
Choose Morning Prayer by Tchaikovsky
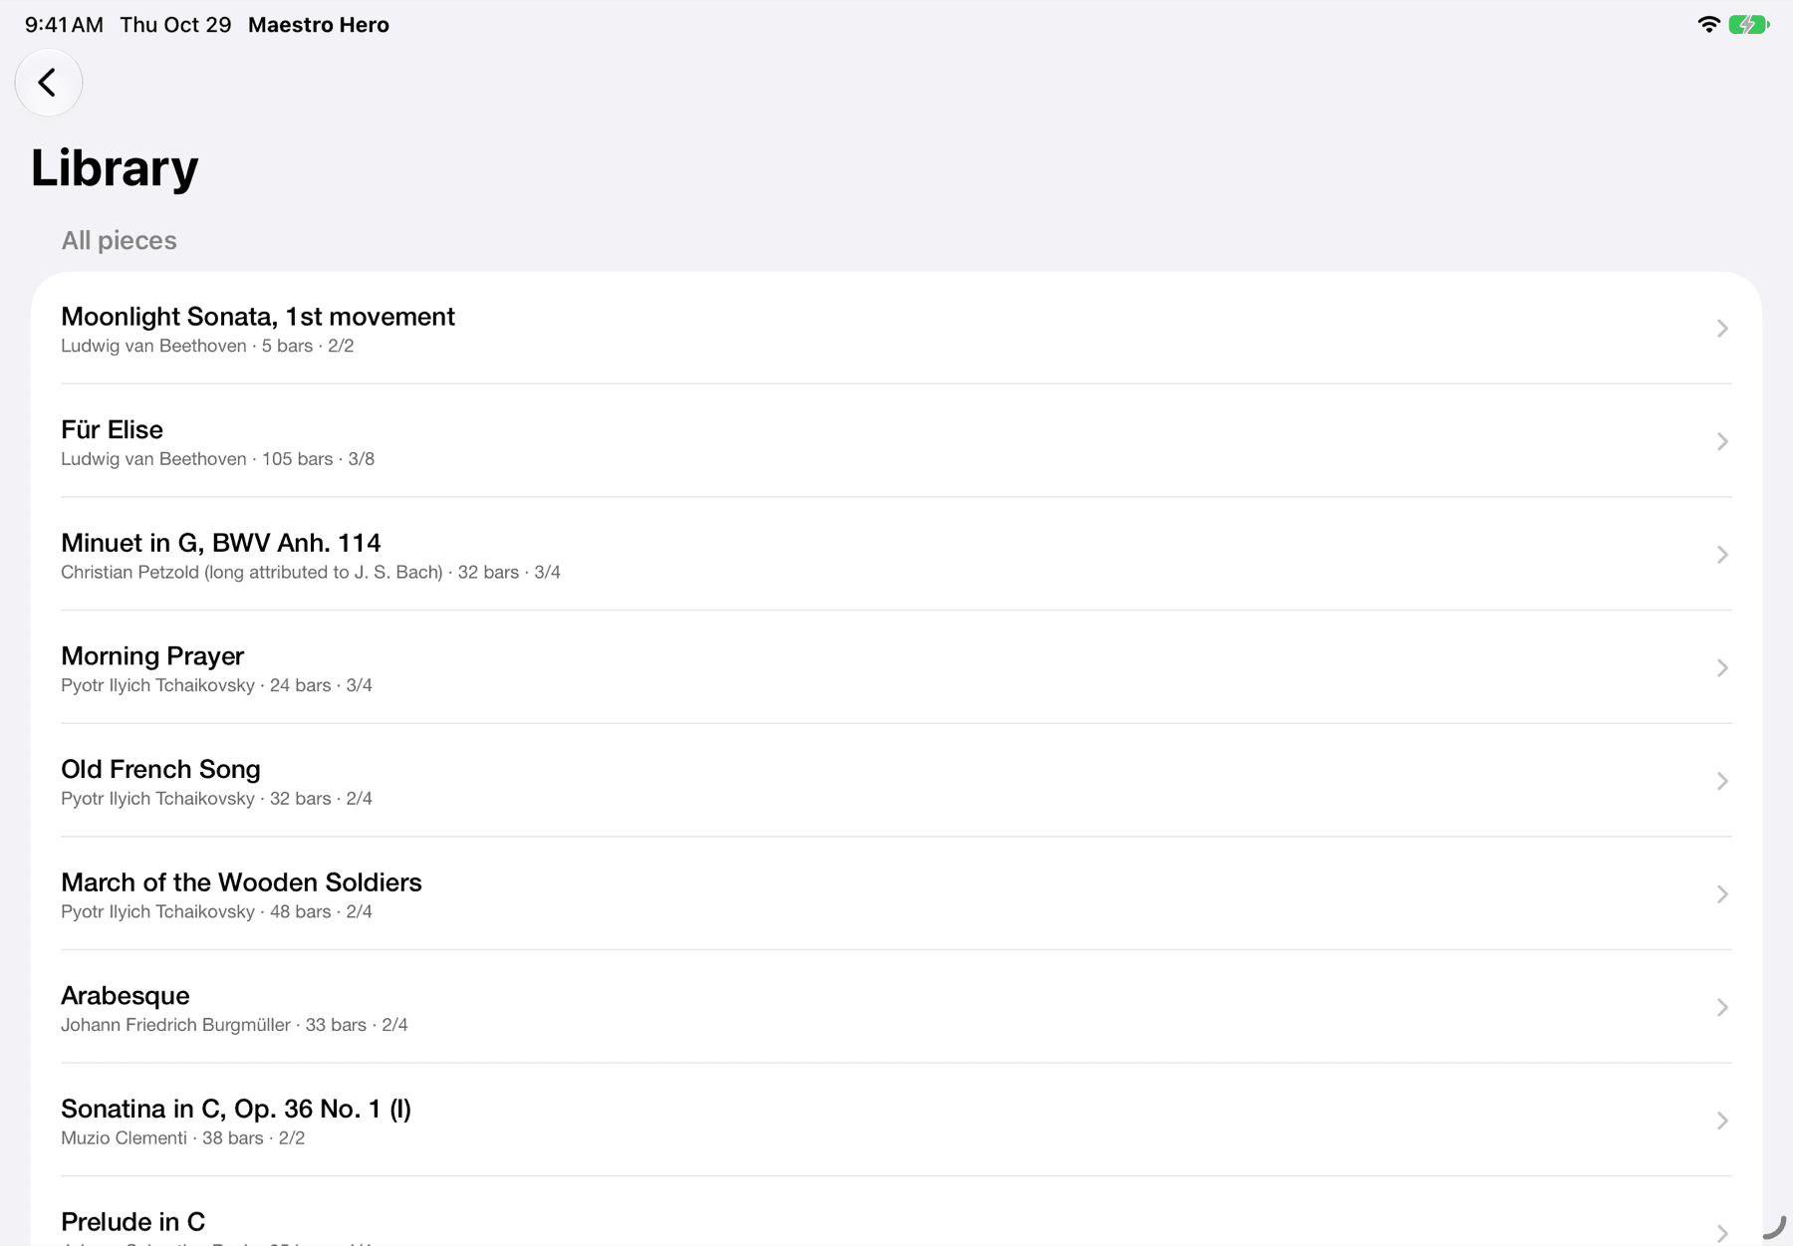(x=896, y=668)
